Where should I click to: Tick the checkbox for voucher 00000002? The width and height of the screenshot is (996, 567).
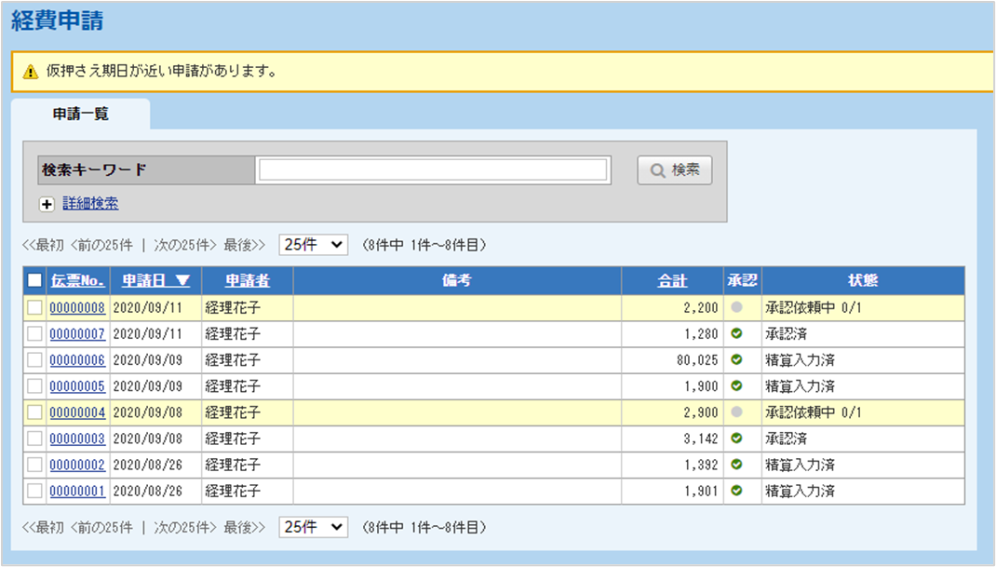tap(34, 465)
